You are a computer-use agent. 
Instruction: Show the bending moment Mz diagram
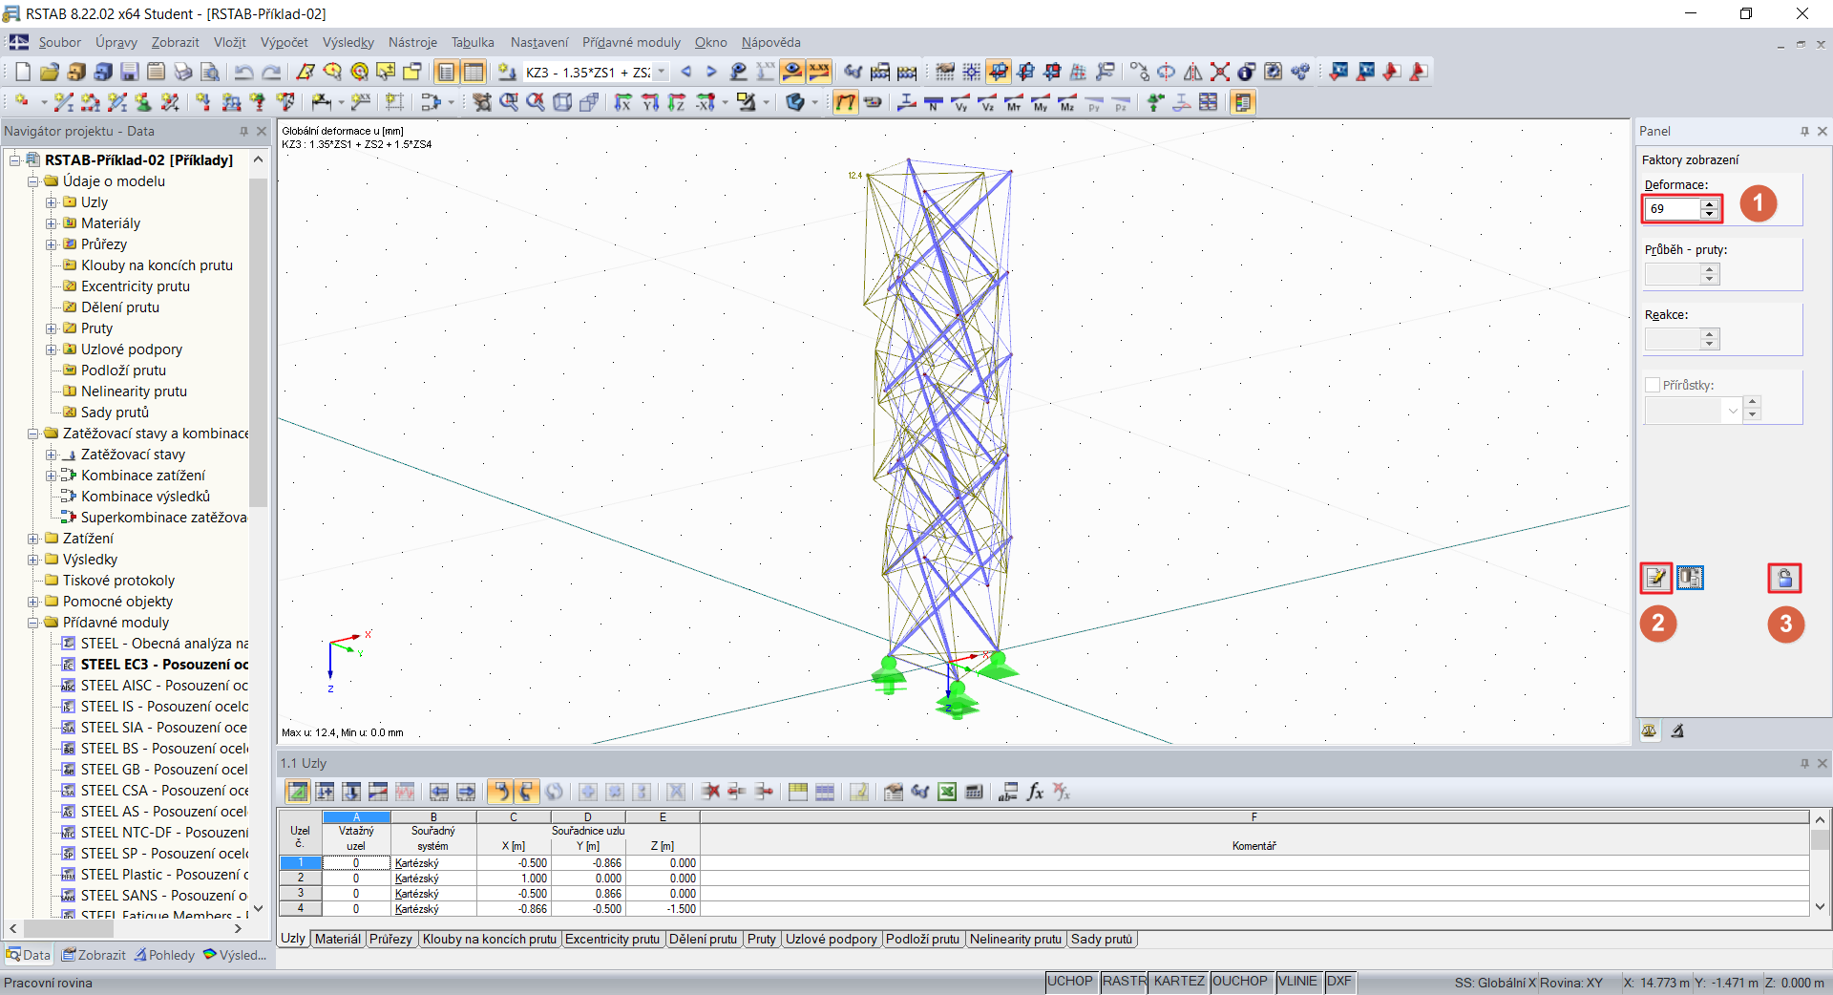point(1067,102)
